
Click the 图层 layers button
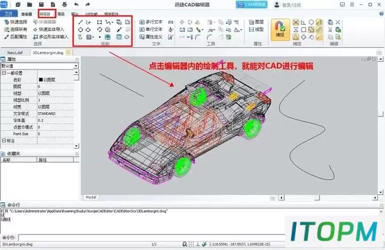[256, 22]
